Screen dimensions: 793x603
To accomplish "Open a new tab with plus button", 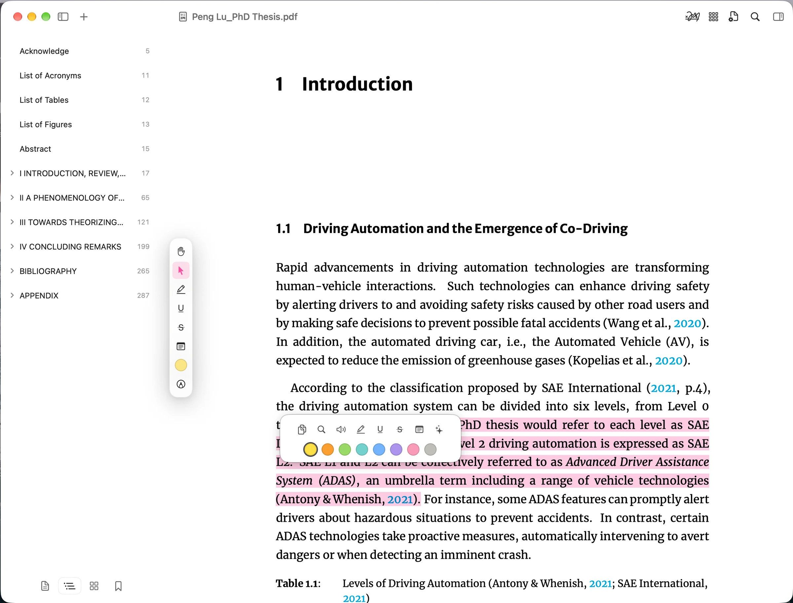I will click(84, 17).
